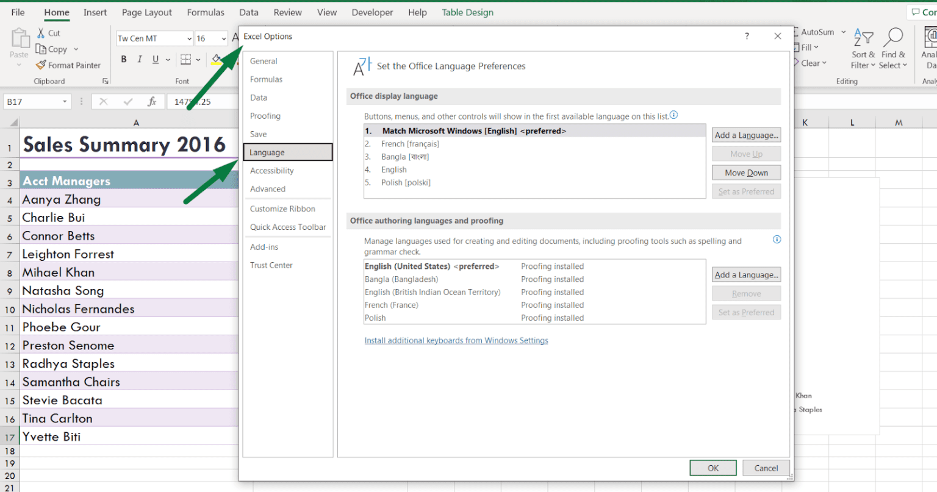Toggle bold formatting in Font group
This screenshot has height=492, width=937.
(124, 59)
